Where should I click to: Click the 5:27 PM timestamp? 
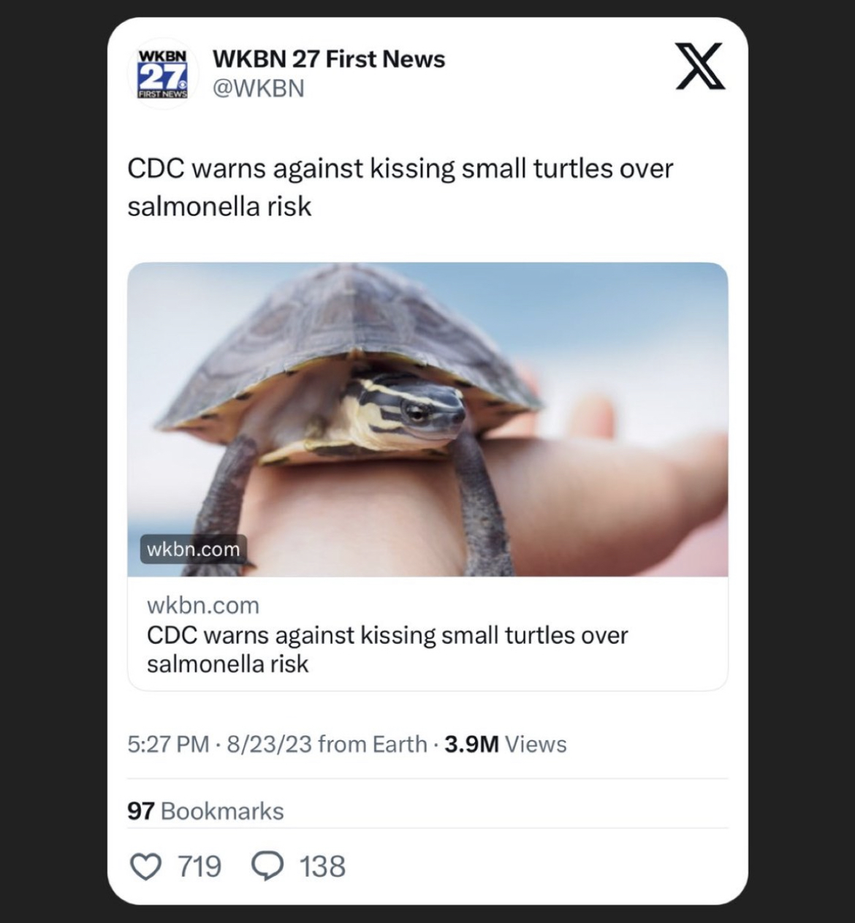pyautogui.click(x=168, y=744)
